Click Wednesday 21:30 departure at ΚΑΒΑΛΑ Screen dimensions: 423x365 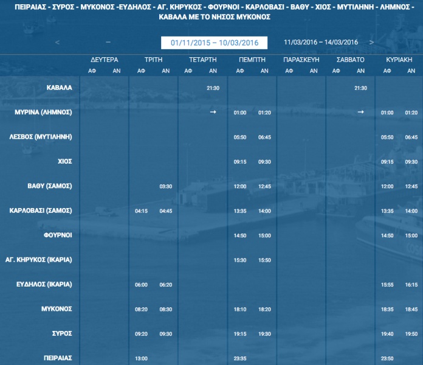pos(213,88)
